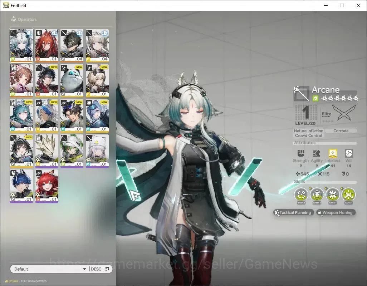
Task: Click the Strength fist attribute icon
Action: [x=301, y=153]
